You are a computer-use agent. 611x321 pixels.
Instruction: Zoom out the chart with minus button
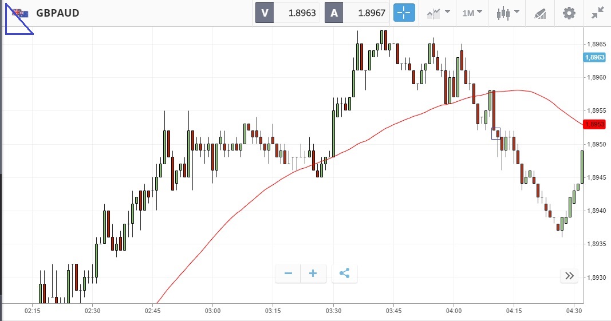tap(288, 274)
